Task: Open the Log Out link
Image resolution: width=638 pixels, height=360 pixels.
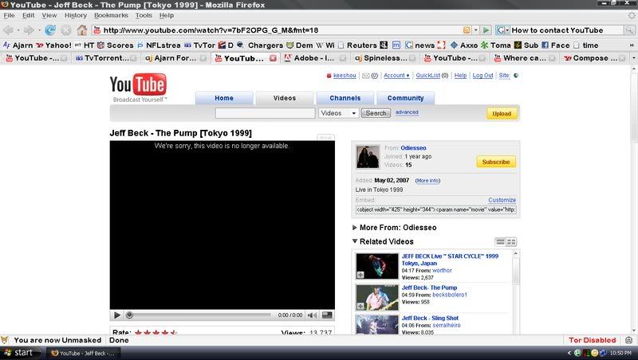Action: tap(482, 76)
